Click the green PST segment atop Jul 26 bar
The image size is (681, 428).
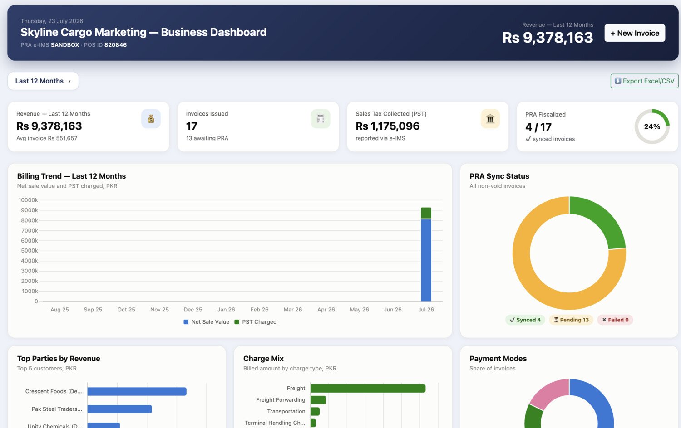click(426, 213)
